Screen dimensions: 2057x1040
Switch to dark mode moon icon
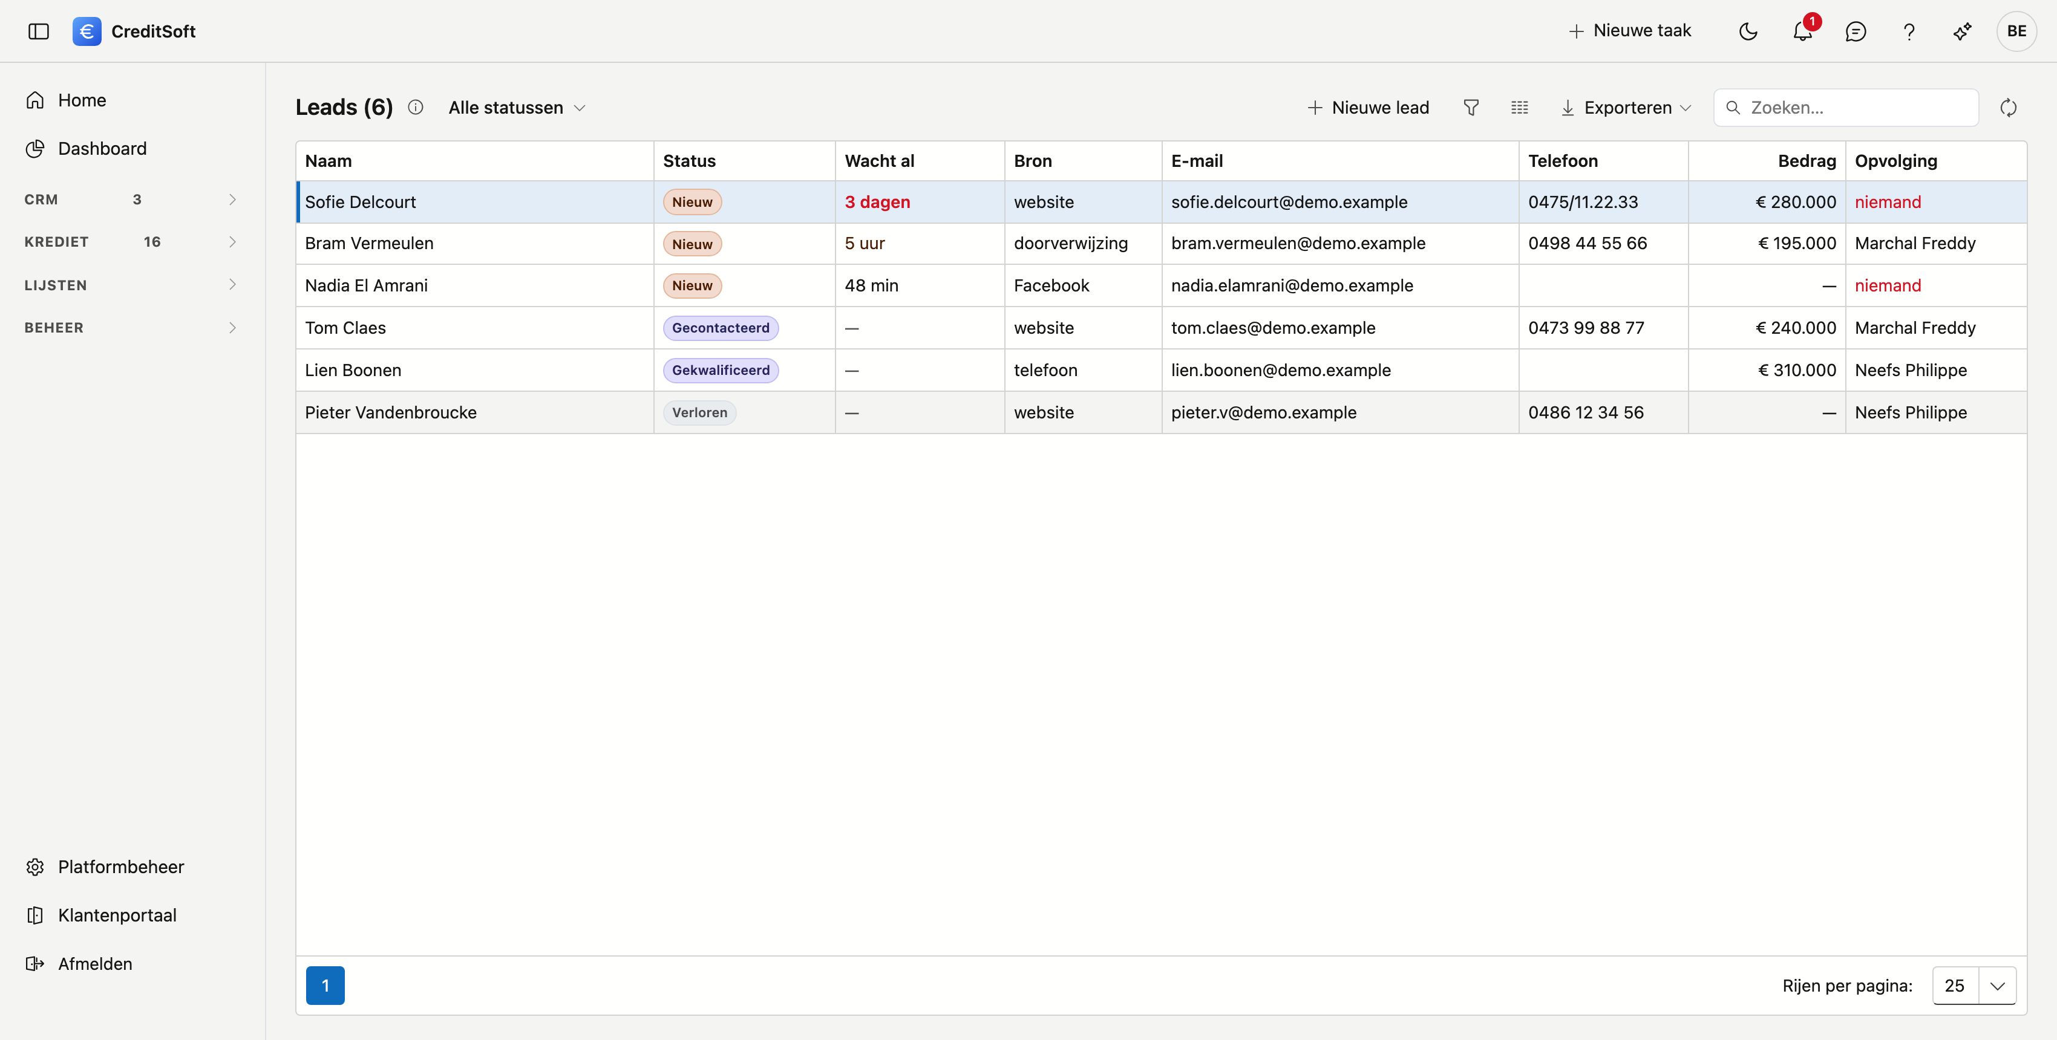1748,31
